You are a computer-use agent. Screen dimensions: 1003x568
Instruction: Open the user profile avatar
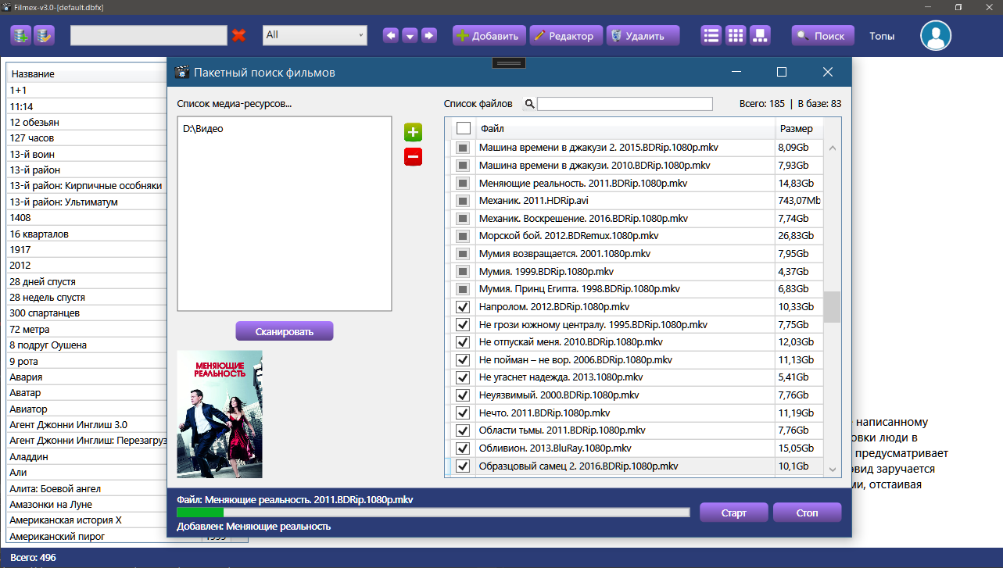click(936, 35)
